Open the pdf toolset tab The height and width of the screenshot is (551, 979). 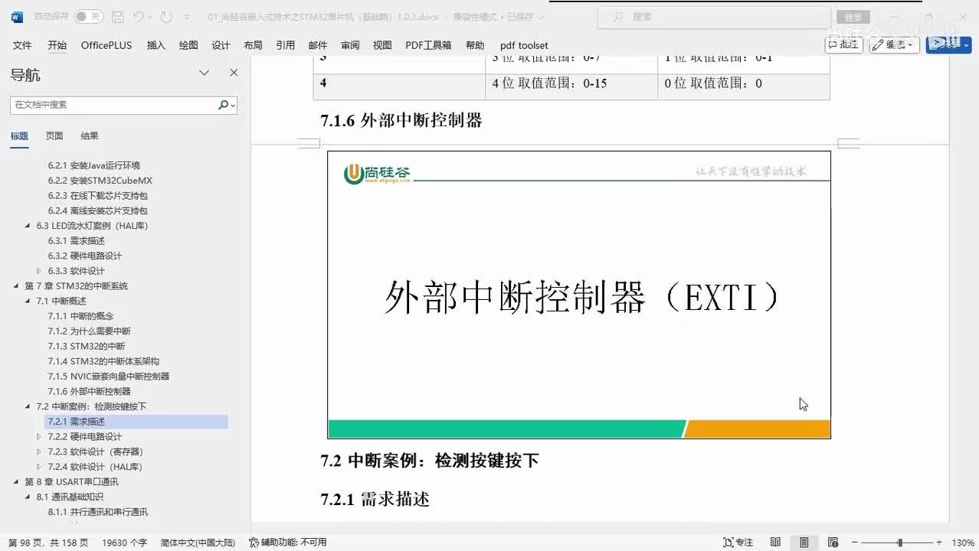click(x=524, y=45)
